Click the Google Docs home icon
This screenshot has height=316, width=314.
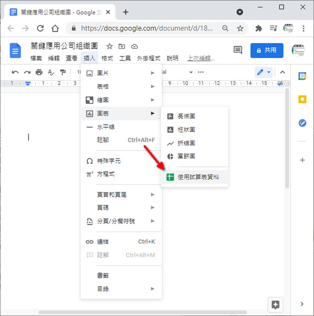click(15, 50)
